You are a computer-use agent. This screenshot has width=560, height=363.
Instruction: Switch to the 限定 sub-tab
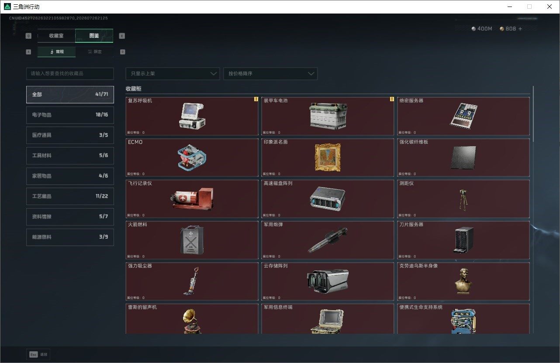[95, 52]
